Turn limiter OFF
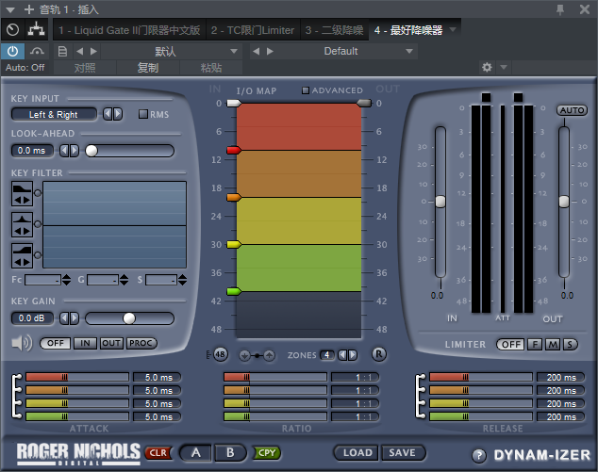 [510, 345]
